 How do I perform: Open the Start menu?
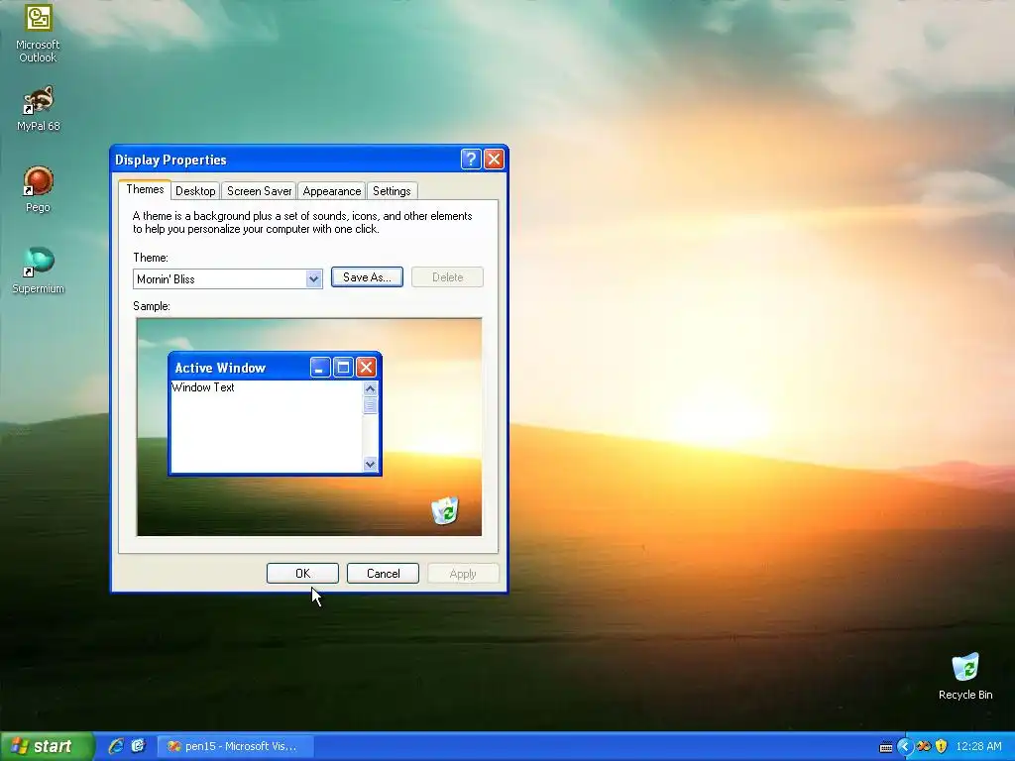click(x=47, y=746)
